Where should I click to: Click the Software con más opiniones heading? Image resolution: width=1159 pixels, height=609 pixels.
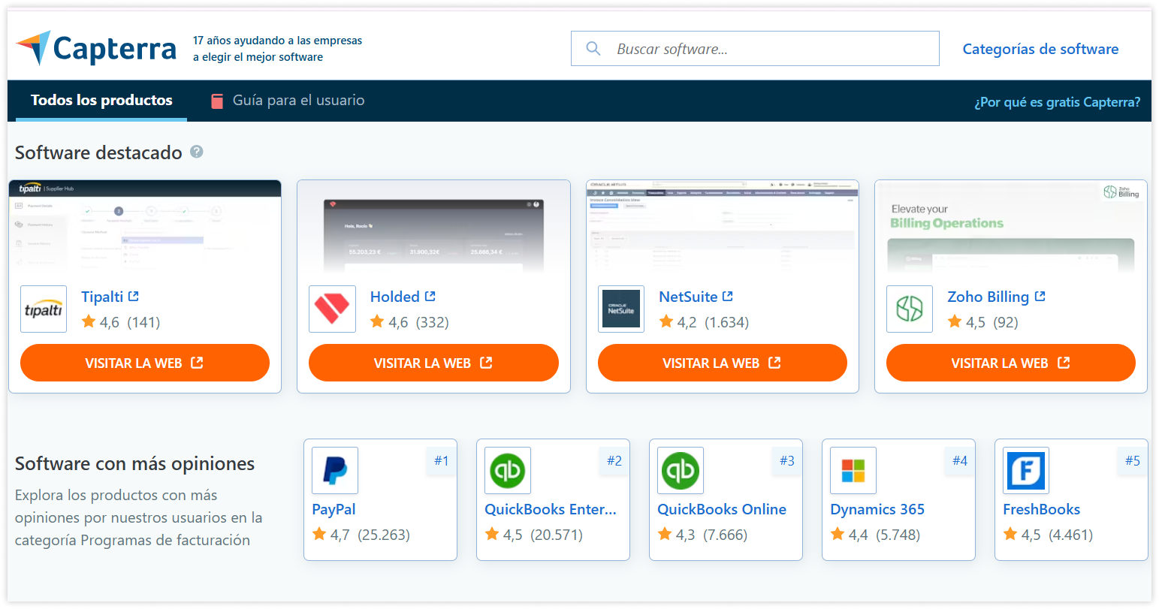coord(134,464)
